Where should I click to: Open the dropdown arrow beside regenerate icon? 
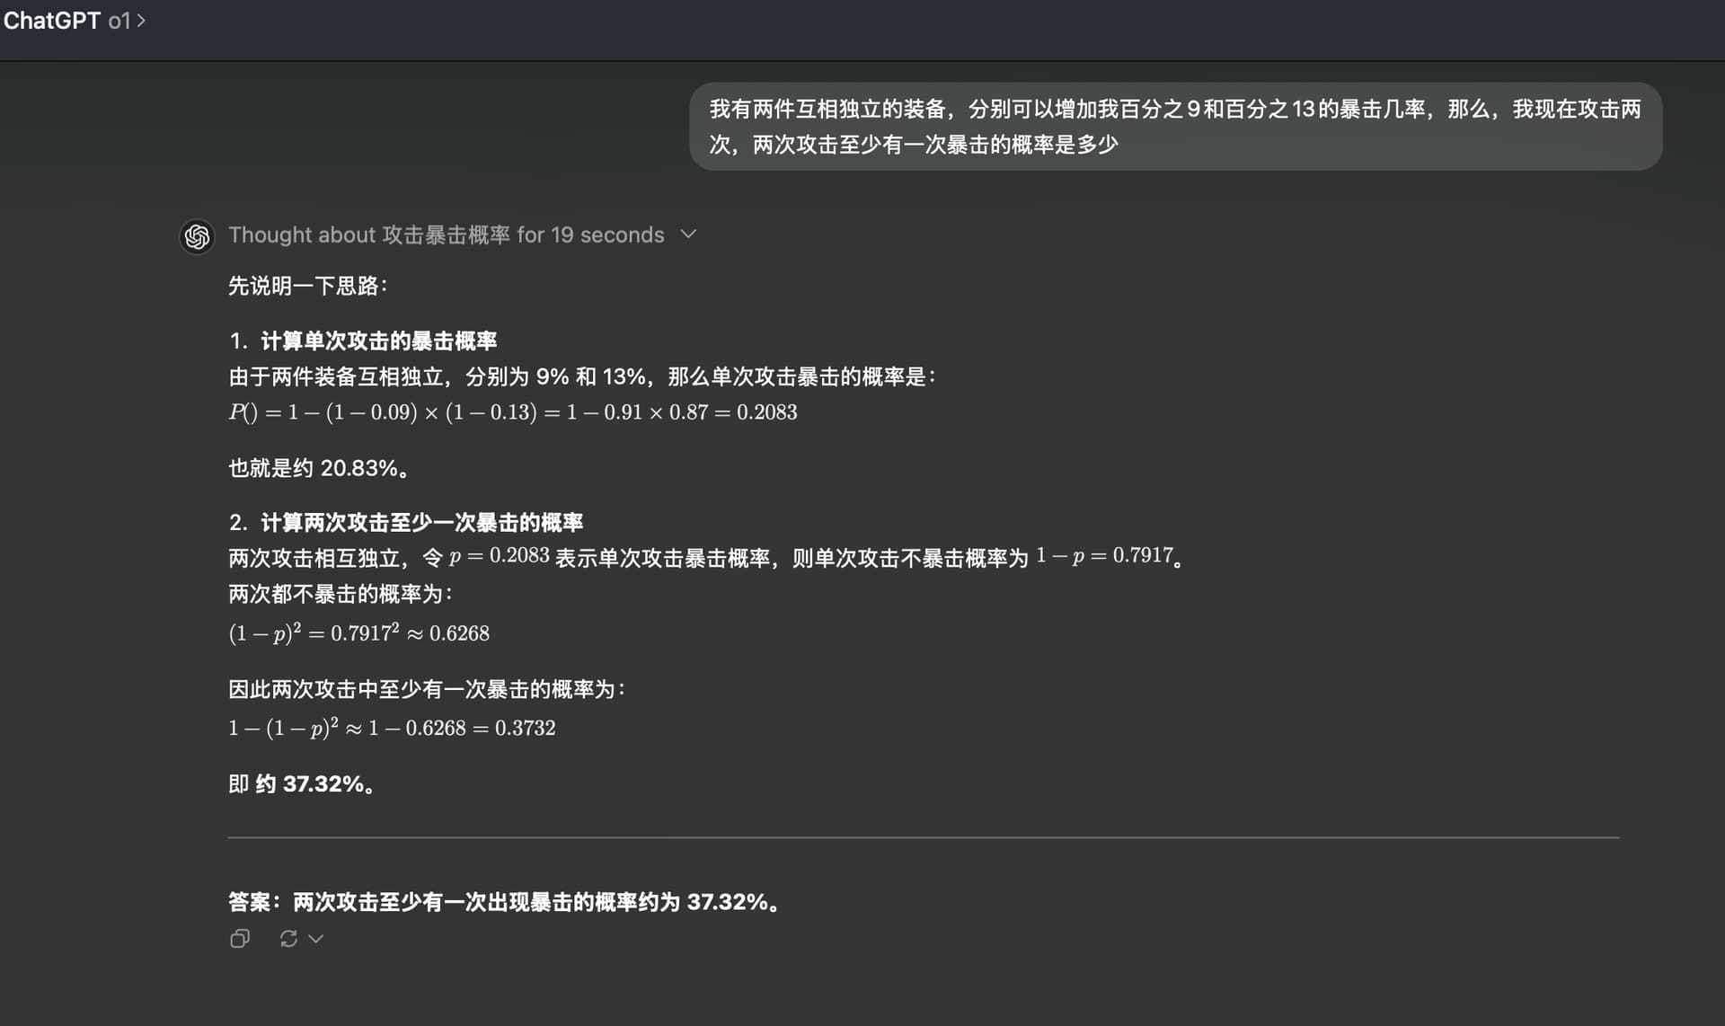[315, 939]
